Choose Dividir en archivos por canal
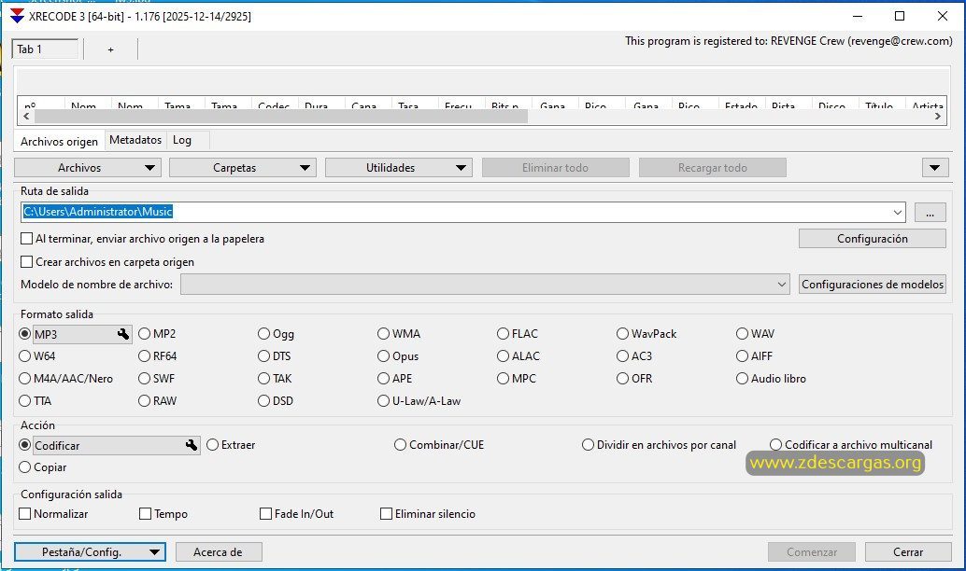966x571 pixels. tap(588, 444)
